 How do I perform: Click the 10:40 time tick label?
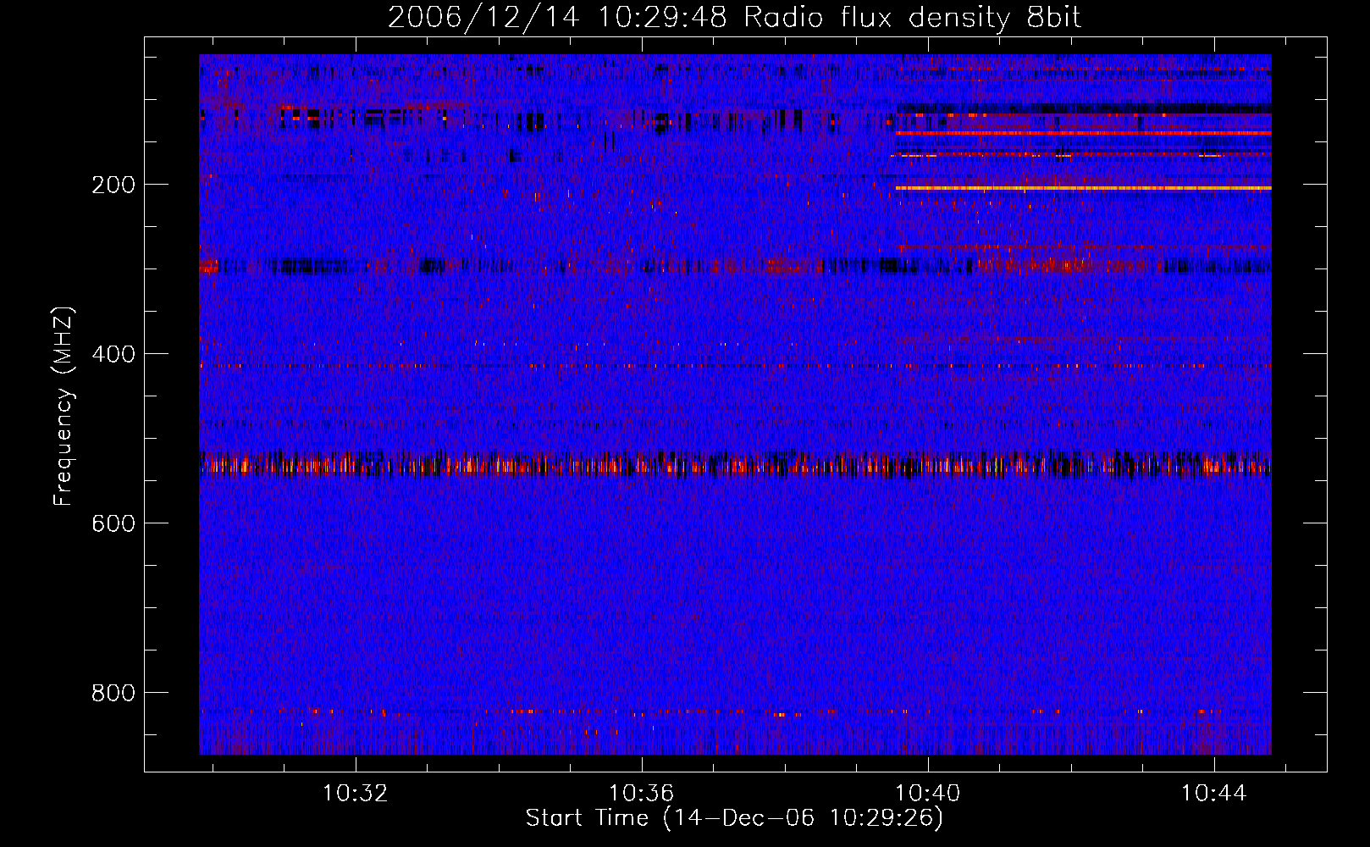pyautogui.click(x=928, y=793)
